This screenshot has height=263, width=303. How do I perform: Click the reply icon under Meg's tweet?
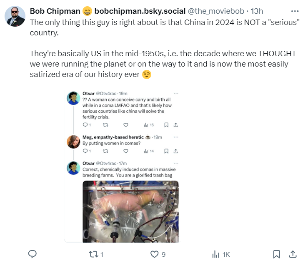point(85,151)
